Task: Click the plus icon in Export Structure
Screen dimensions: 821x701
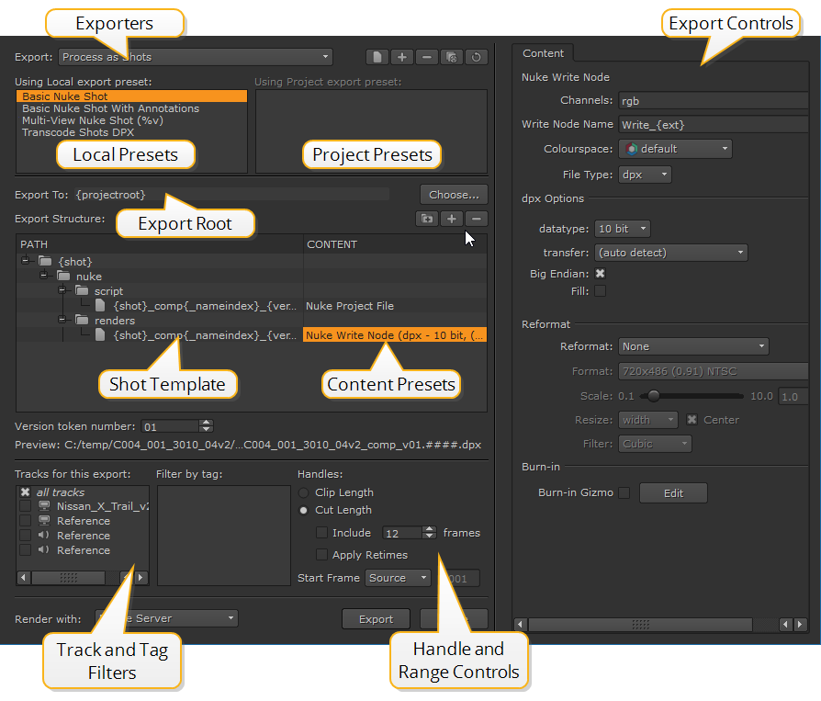Action: point(452,219)
